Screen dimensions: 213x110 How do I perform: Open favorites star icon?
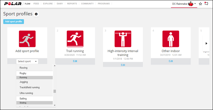[200, 4]
